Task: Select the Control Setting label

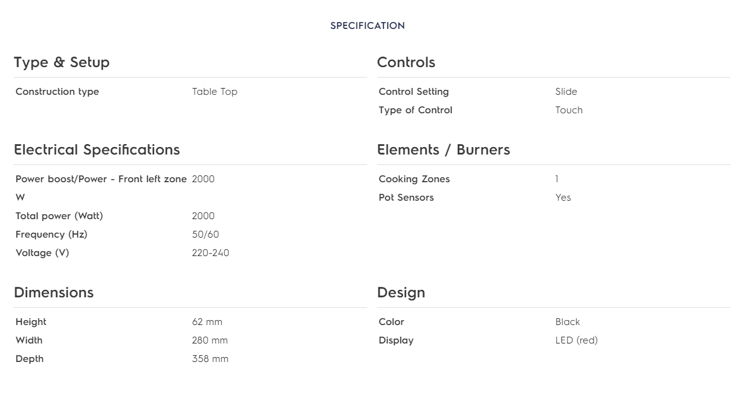Action: pos(413,92)
